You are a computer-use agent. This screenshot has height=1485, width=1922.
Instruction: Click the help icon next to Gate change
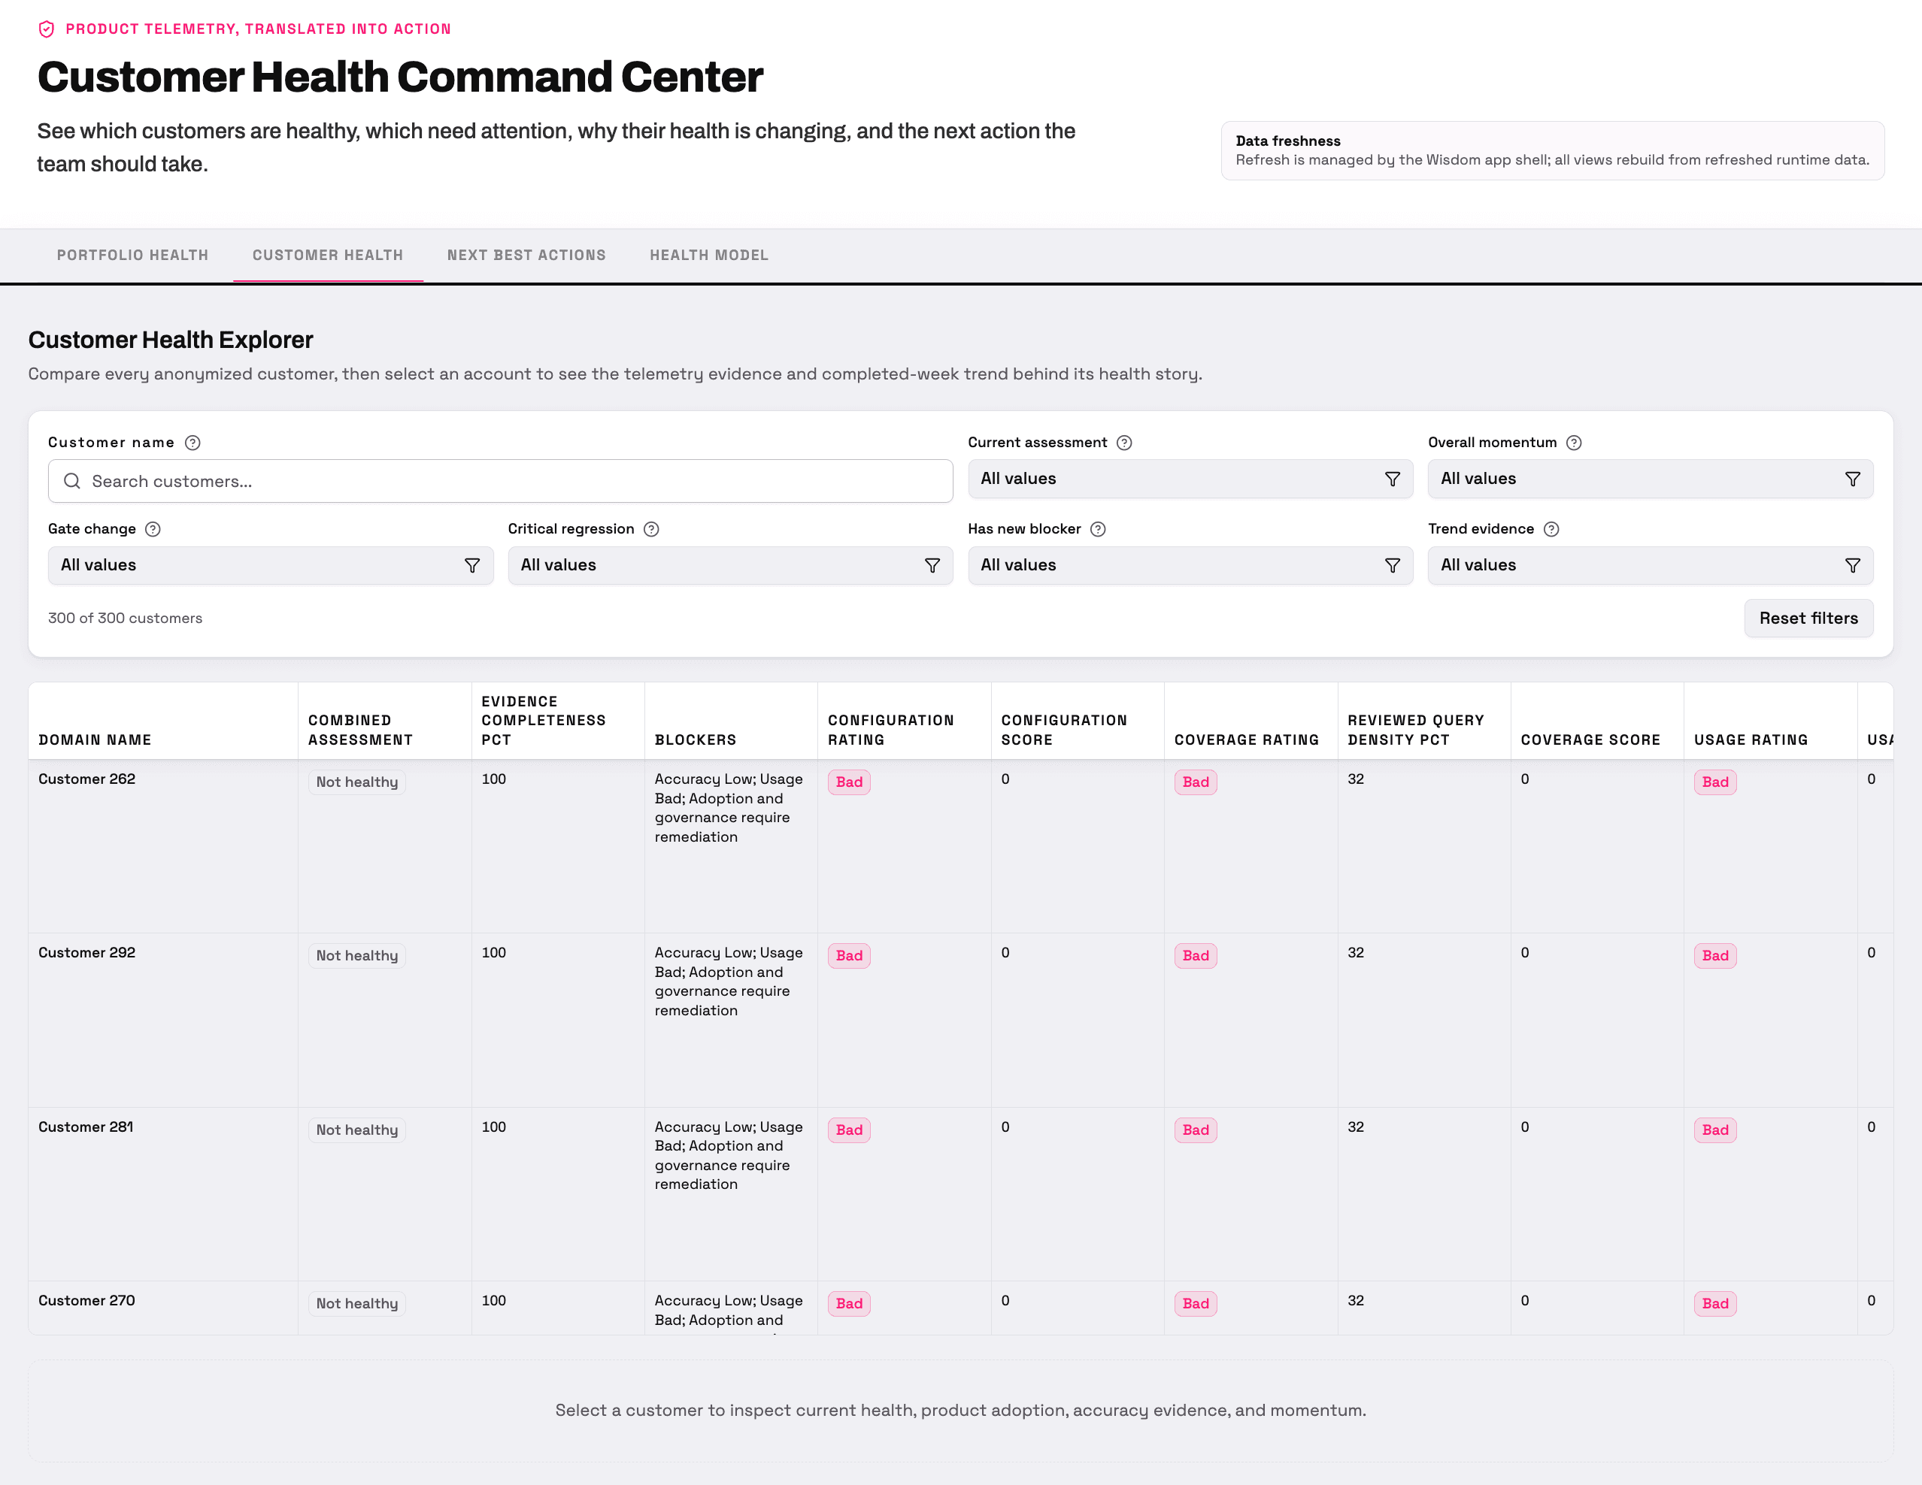pos(152,529)
